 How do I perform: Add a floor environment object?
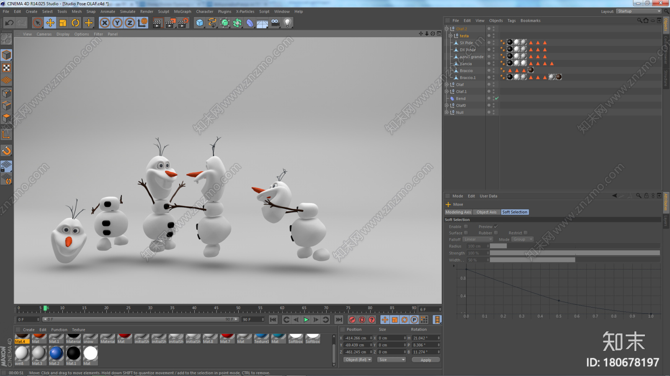click(x=263, y=23)
